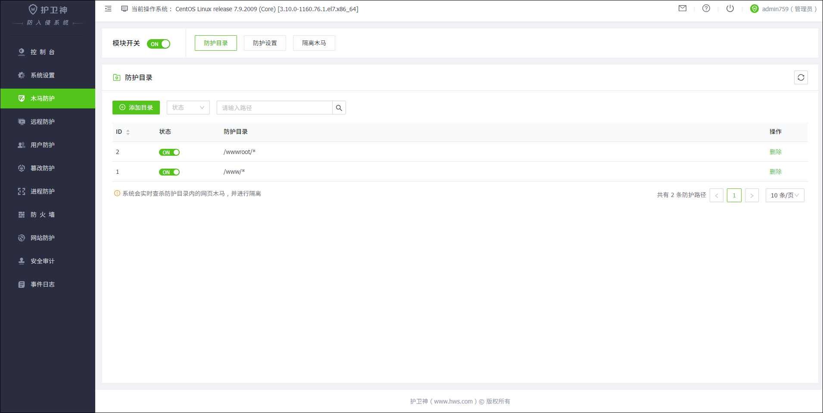Open 篡改防护 in the sidebar
The width and height of the screenshot is (823, 413).
tap(47, 168)
